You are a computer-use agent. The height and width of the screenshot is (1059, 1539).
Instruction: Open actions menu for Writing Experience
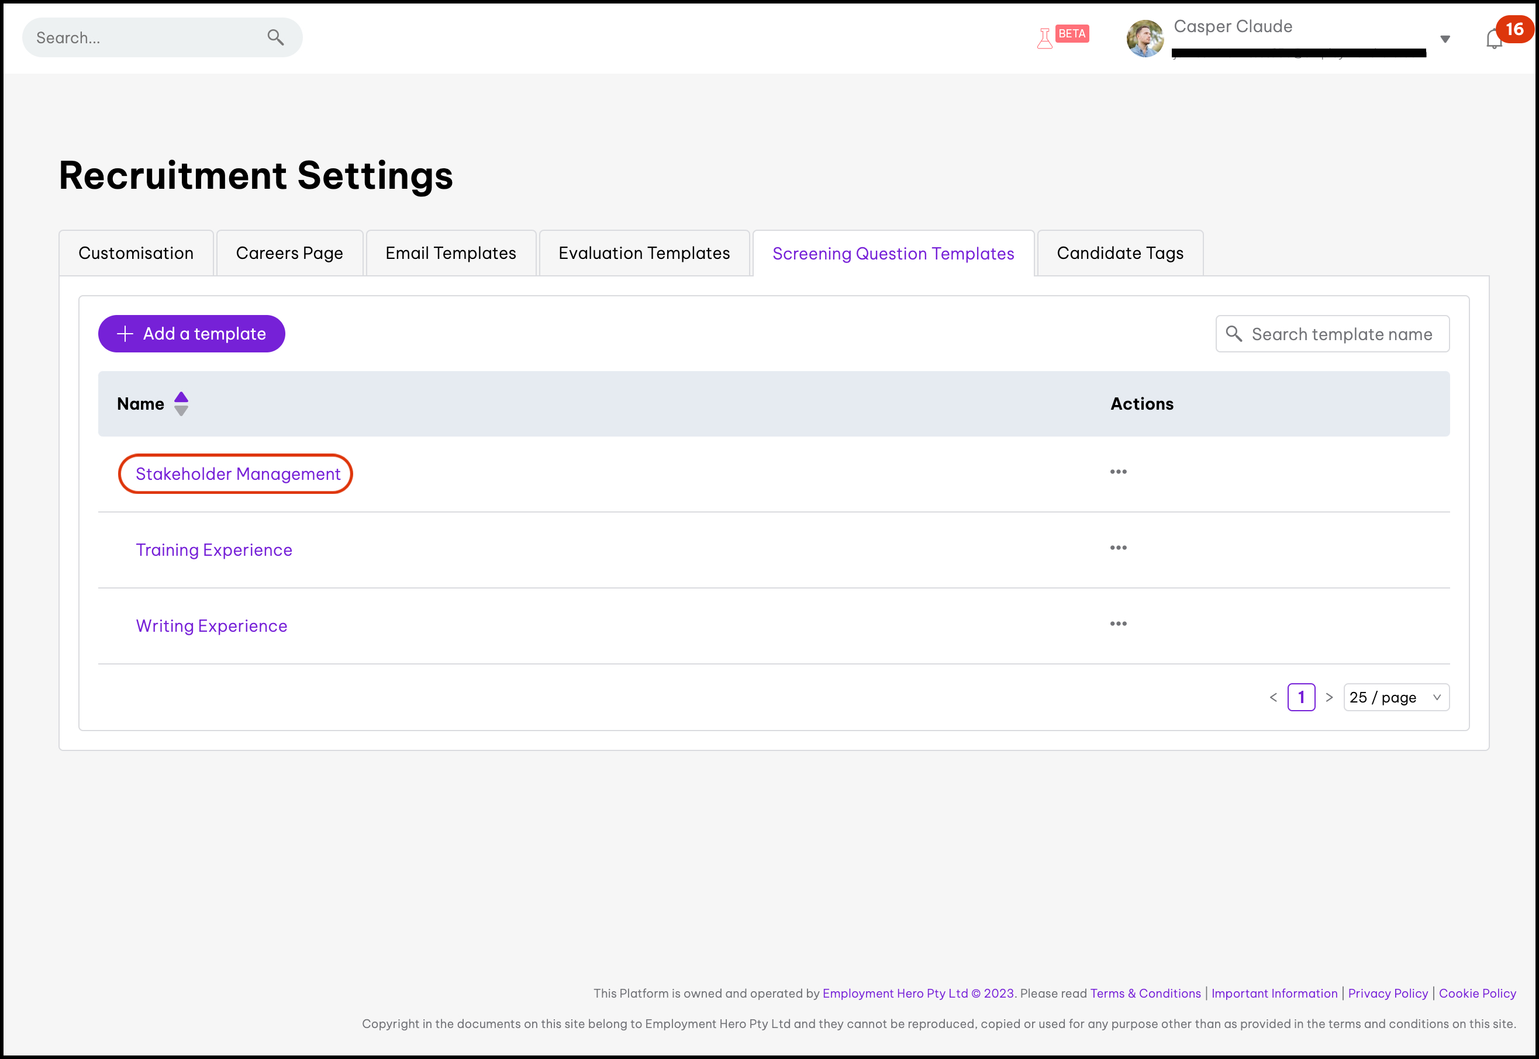(1118, 624)
